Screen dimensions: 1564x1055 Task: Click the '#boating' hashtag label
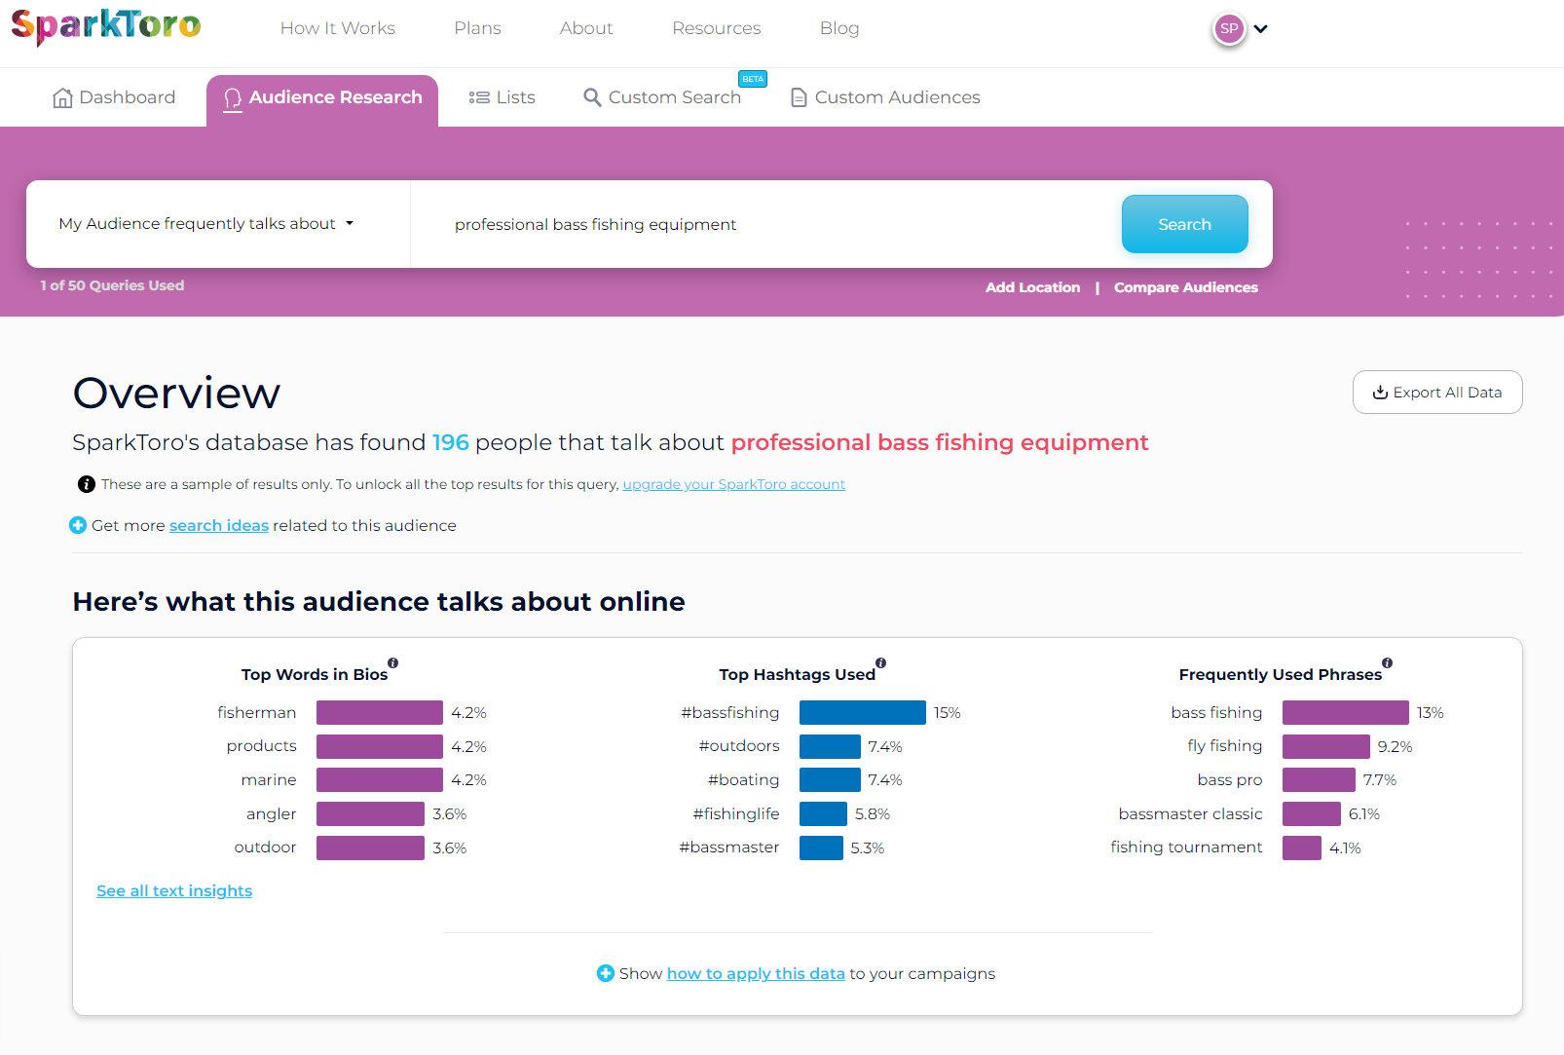click(743, 780)
